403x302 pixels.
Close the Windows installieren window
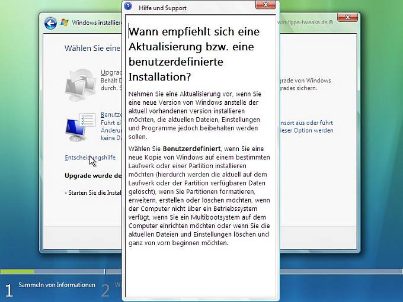point(347,17)
